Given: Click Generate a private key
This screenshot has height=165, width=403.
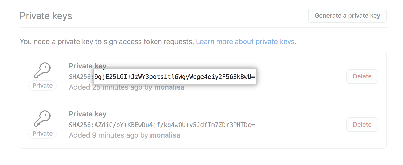Looking at the screenshot, I should coord(347,15).
